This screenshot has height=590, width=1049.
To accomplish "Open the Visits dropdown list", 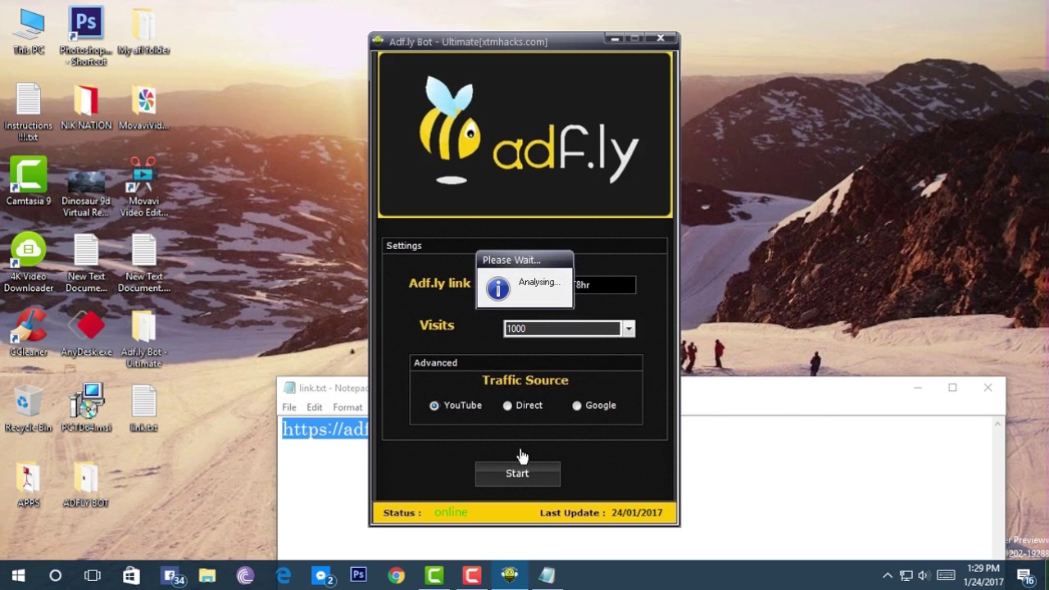I will coord(628,328).
